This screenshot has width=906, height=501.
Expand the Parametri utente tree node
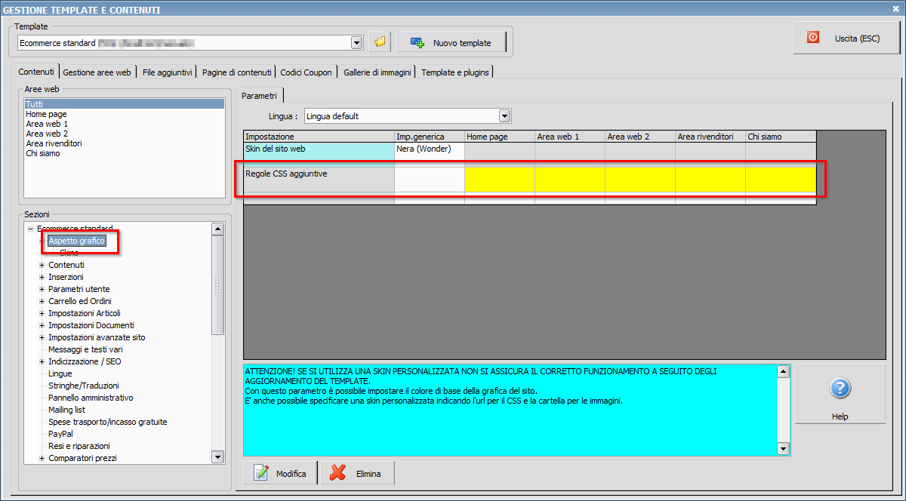click(42, 289)
